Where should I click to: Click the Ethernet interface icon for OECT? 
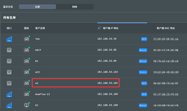click(x=9, y=50)
